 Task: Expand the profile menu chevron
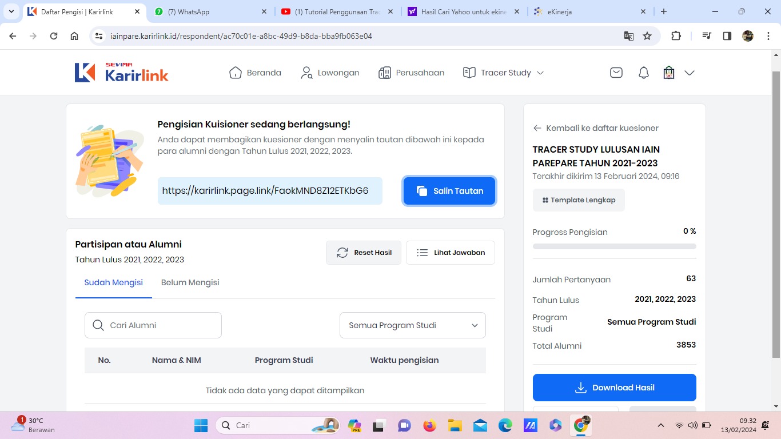coord(690,73)
